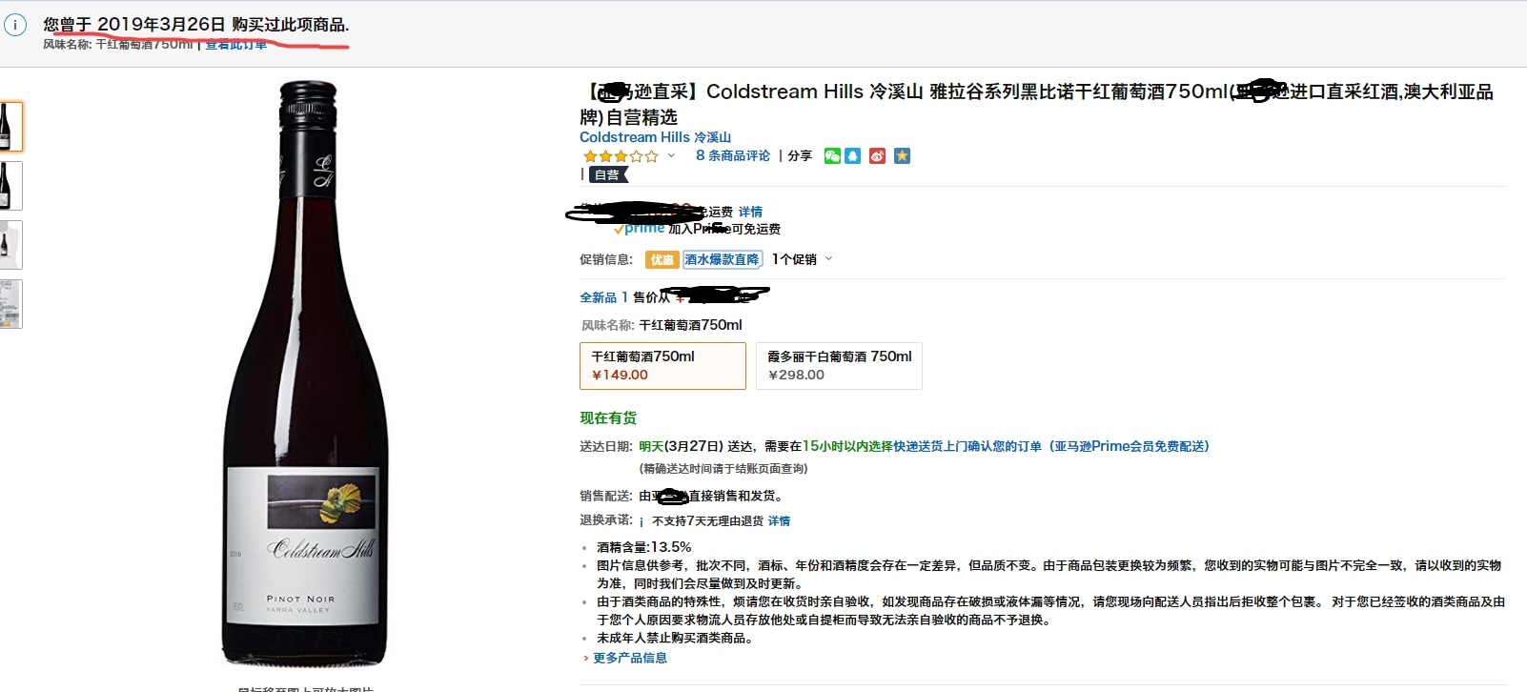Select the 霞多丽干白葡萄酒 750ml ¥298.00 option
Viewport: 1527px width, 692px height.
(839, 366)
